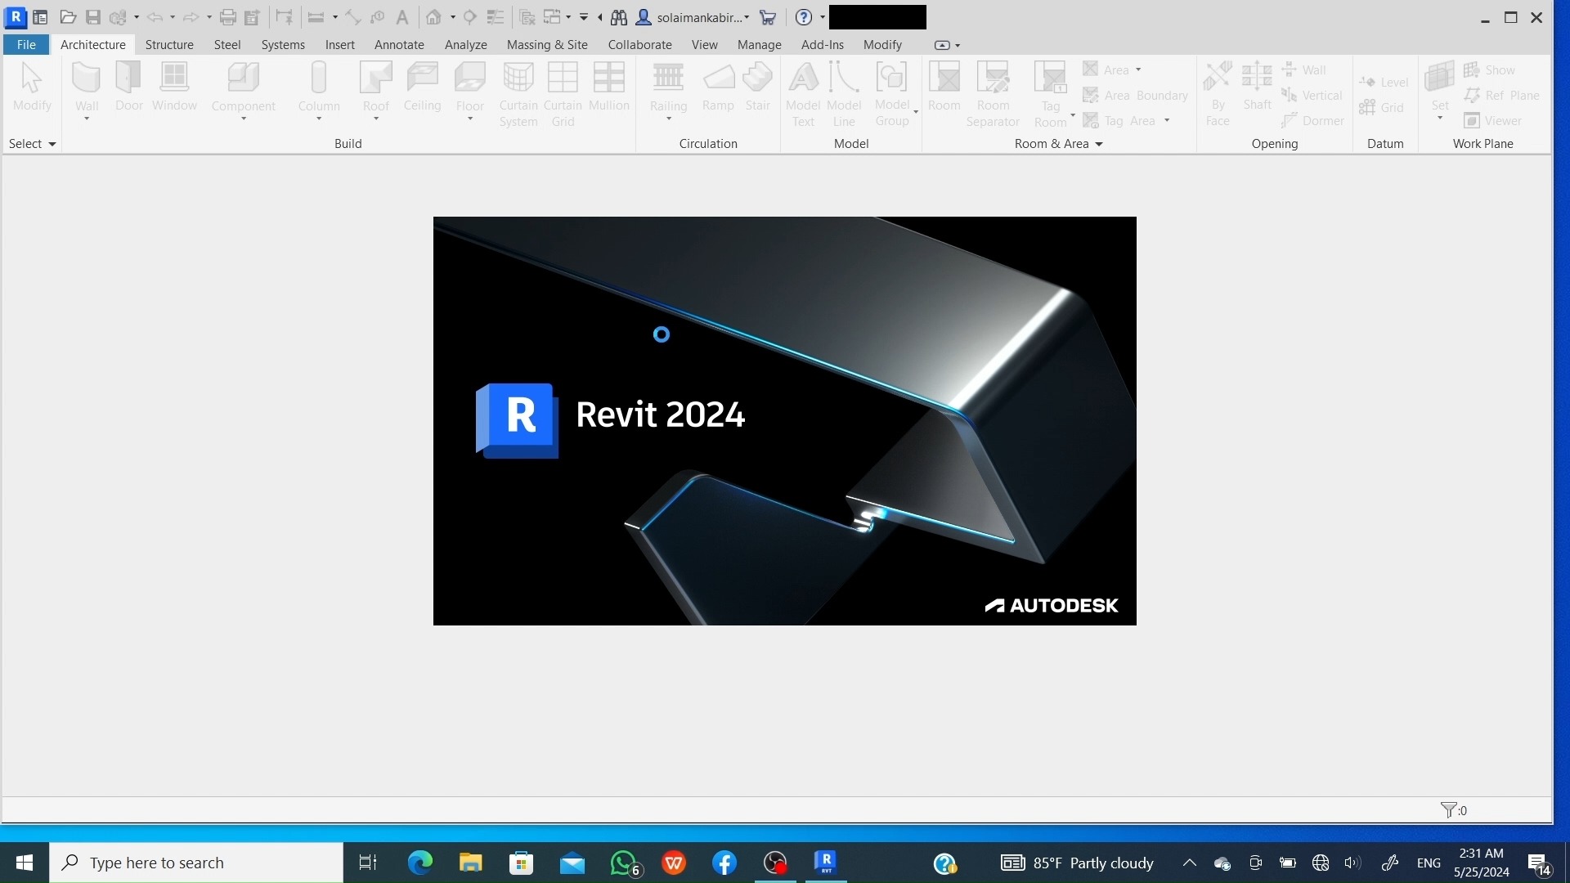Select the Door tool
Image resolution: width=1570 pixels, height=883 pixels.
(129, 87)
